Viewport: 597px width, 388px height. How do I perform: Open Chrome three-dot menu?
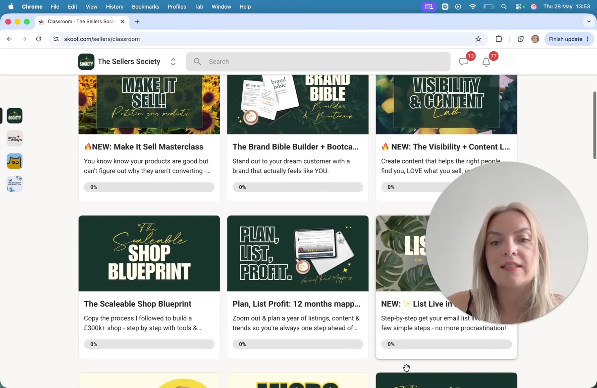tap(588, 39)
